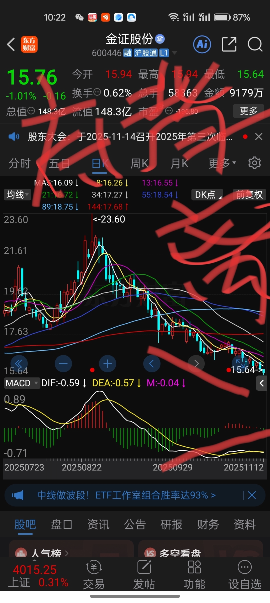Open the 多空看盘 VS card
270x603 pixels.
[x=200, y=549]
